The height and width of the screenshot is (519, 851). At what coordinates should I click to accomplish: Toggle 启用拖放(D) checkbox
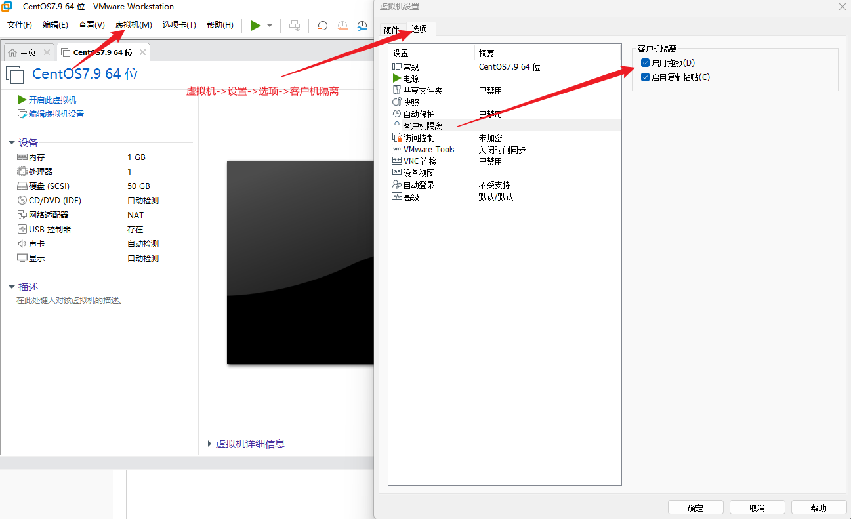(x=646, y=63)
